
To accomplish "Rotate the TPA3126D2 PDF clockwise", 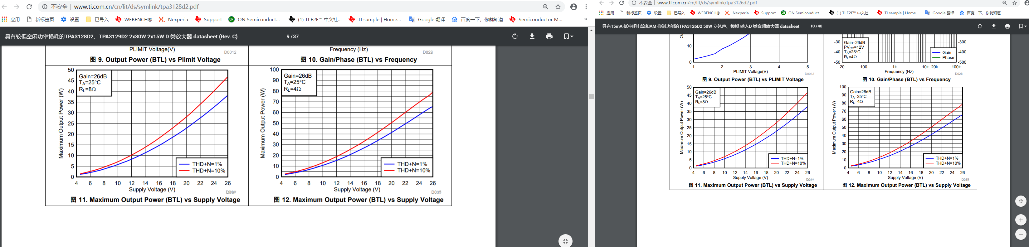I will (980, 26).
